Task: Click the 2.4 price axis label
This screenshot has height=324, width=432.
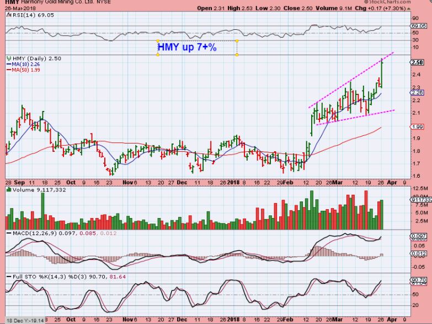Action: (416, 75)
